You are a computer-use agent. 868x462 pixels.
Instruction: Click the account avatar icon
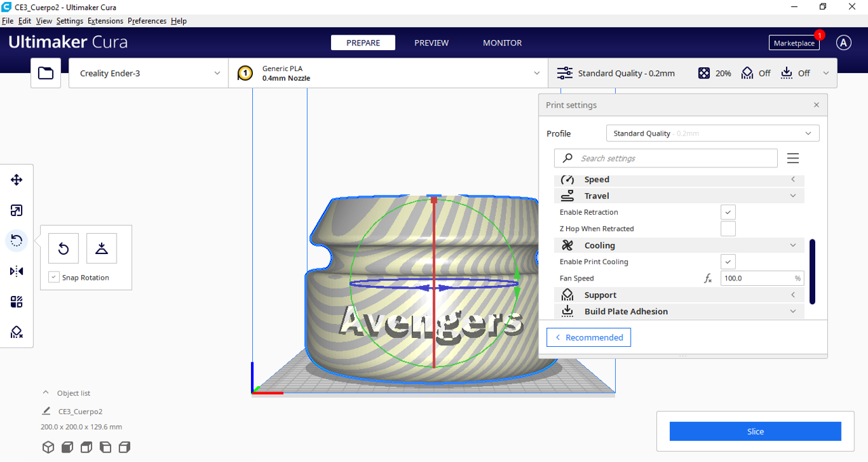[844, 43]
